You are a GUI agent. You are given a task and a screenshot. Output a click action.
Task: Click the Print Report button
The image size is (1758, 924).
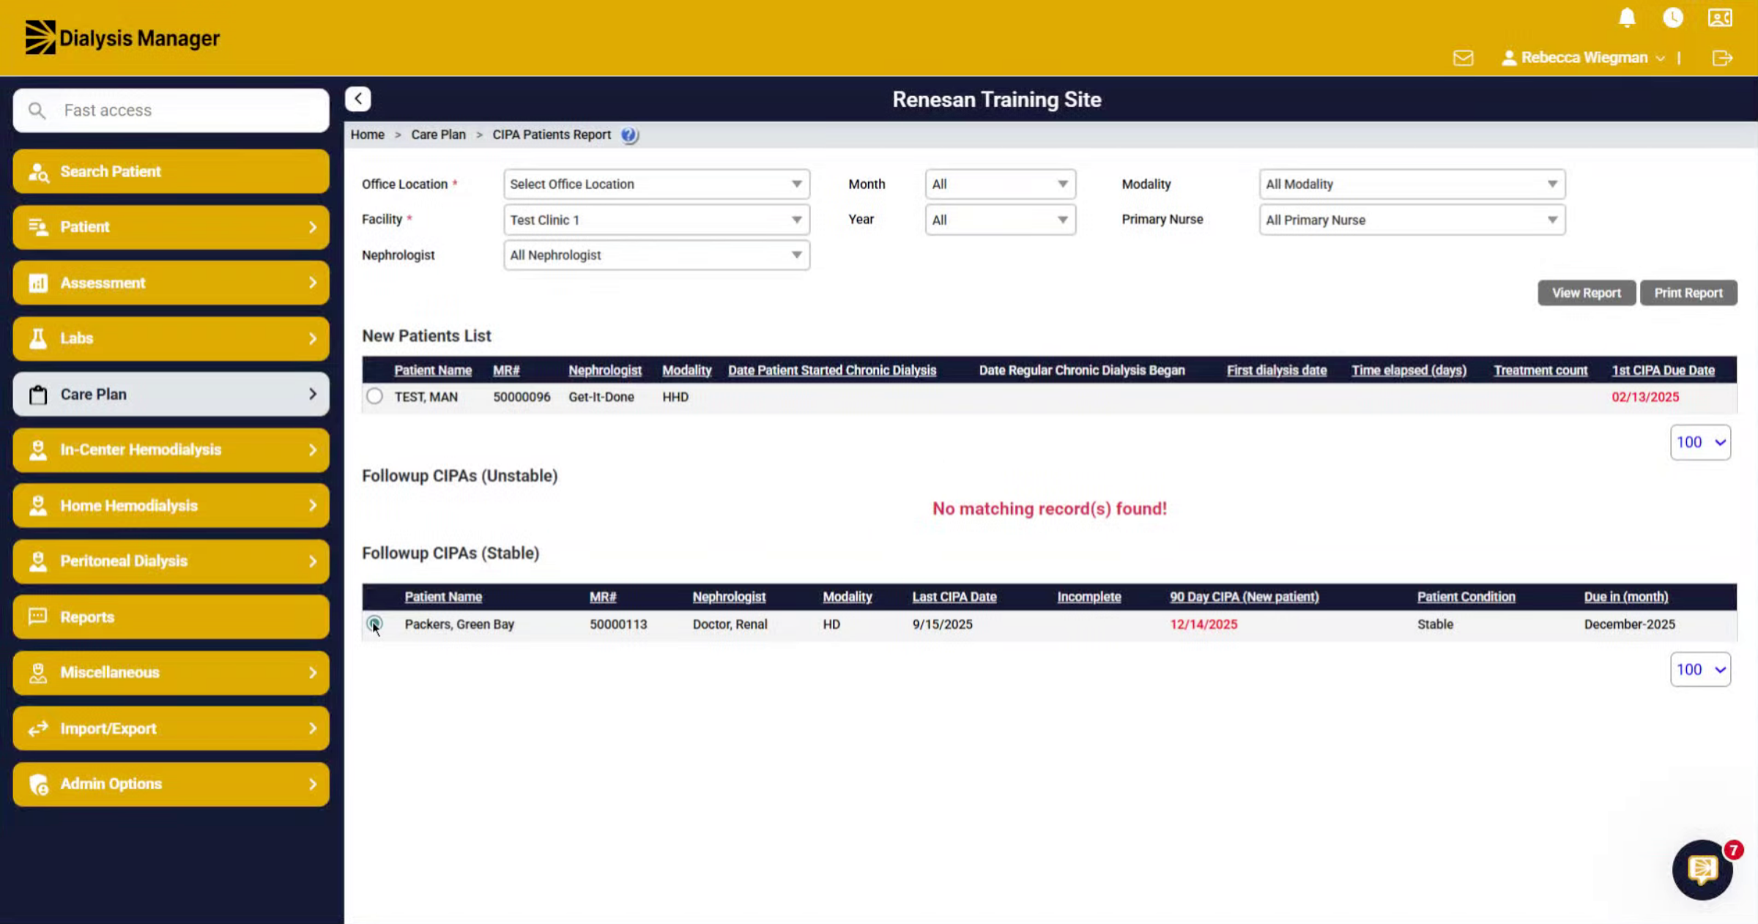pos(1688,293)
